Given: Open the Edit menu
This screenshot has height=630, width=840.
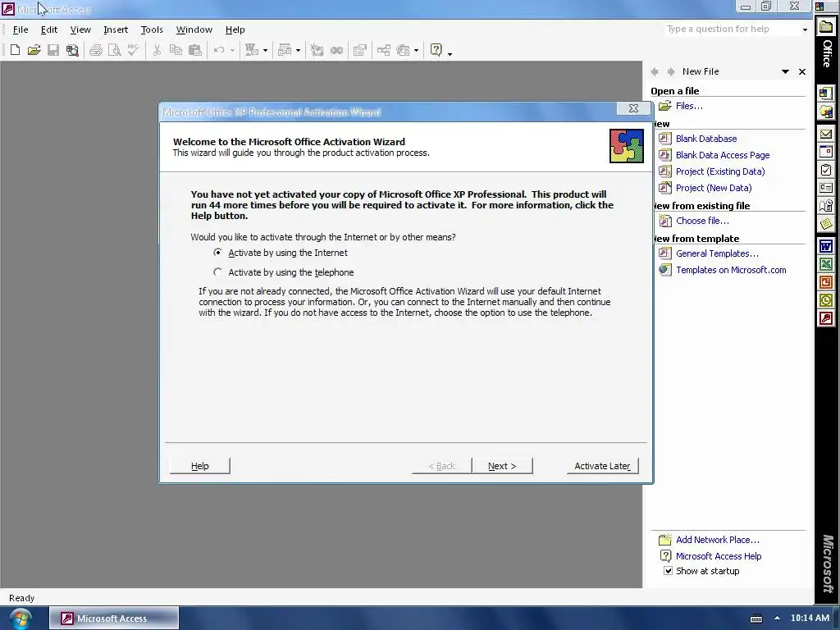Looking at the screenshot, I should tap(48, 30).
